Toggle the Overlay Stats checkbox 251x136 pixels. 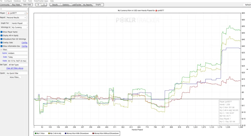tap(2, 43)
